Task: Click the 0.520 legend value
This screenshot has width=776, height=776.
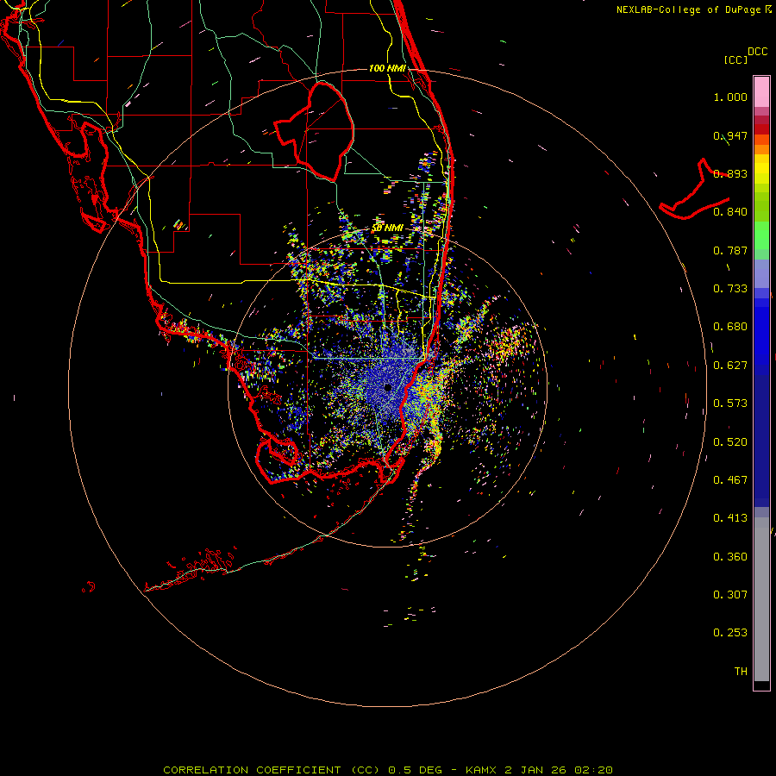Action: (x=730, y=442)
